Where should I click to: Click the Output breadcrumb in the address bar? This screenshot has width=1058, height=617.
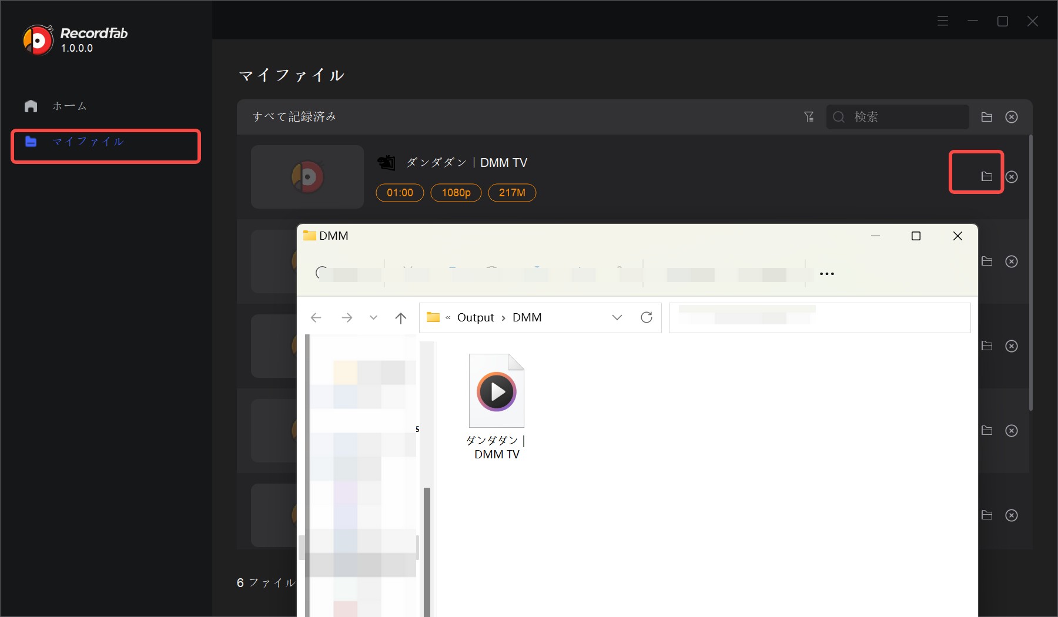(476, 318)
